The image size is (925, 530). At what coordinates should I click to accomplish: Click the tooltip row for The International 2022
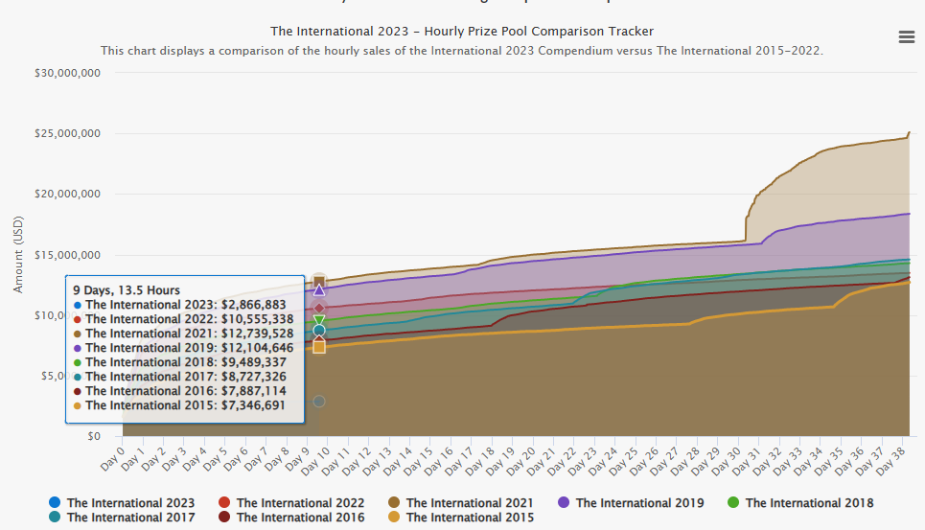[183, 319]
